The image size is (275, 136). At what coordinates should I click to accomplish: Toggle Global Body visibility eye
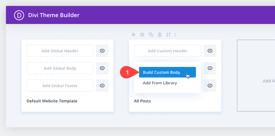coord(102,68)
